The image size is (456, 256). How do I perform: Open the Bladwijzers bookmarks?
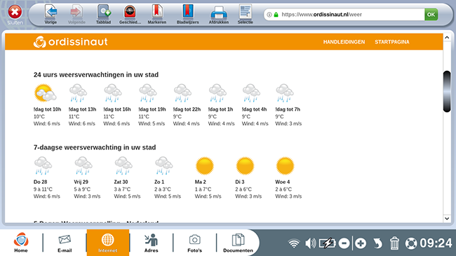pos(188,14)
